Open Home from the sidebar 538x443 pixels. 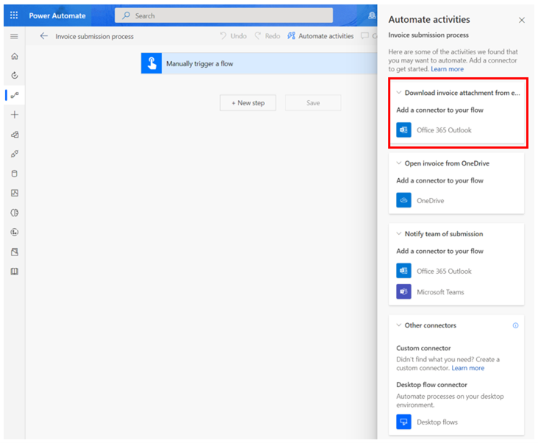15,56
